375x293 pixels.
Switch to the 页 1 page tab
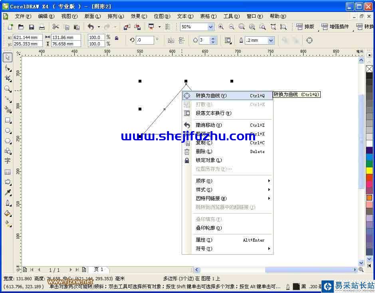pyautogui.click(x=99, y=269)
